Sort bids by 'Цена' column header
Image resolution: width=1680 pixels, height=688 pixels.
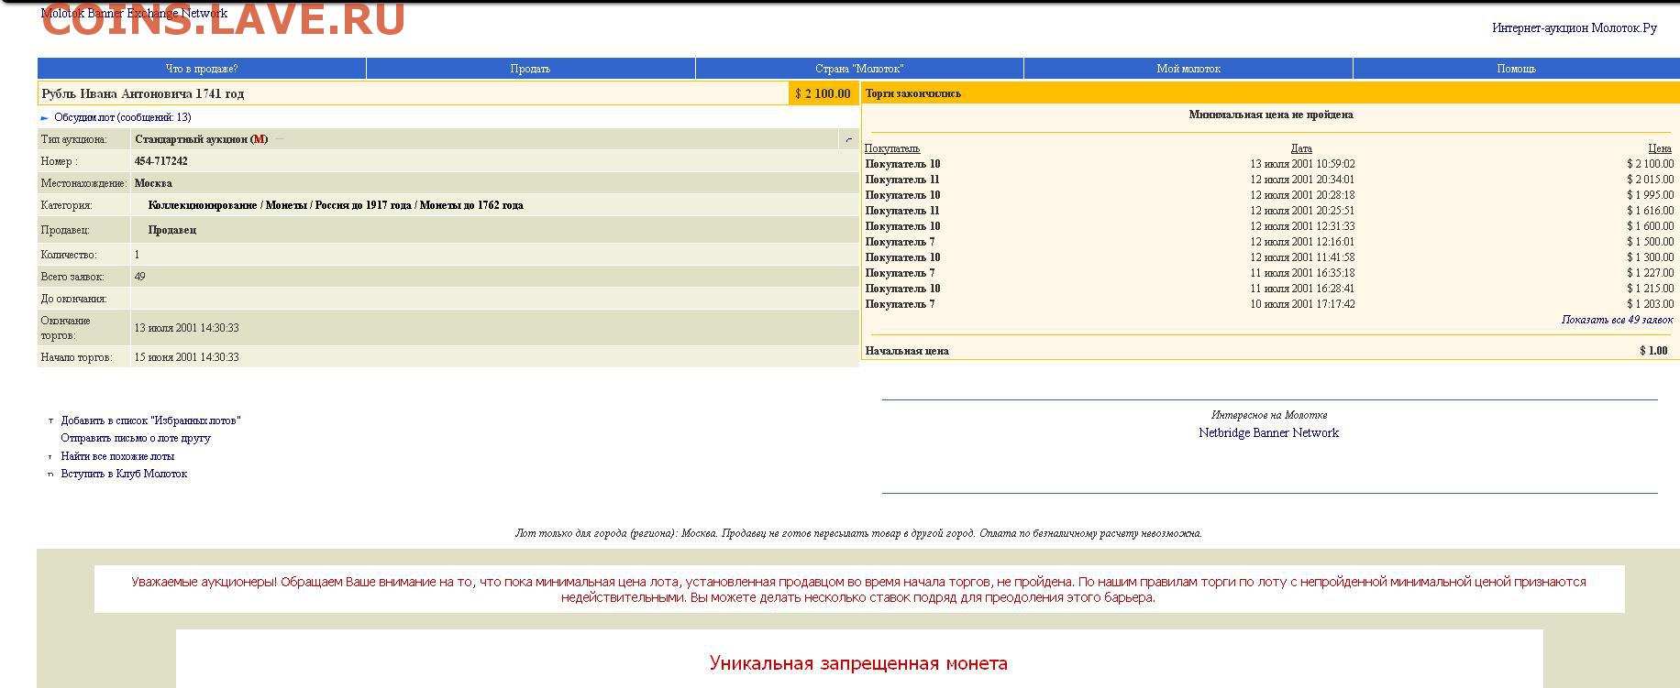pyautogui.click(x=1660, y=148)
